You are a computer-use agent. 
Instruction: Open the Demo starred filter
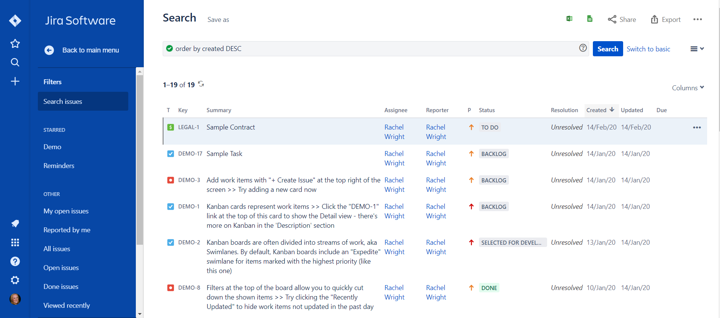pyautogui.click(x=52, y=147)
